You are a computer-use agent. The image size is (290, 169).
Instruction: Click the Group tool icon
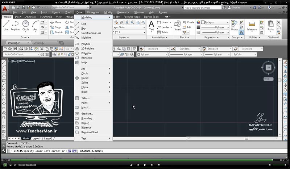tap(234, 25)
